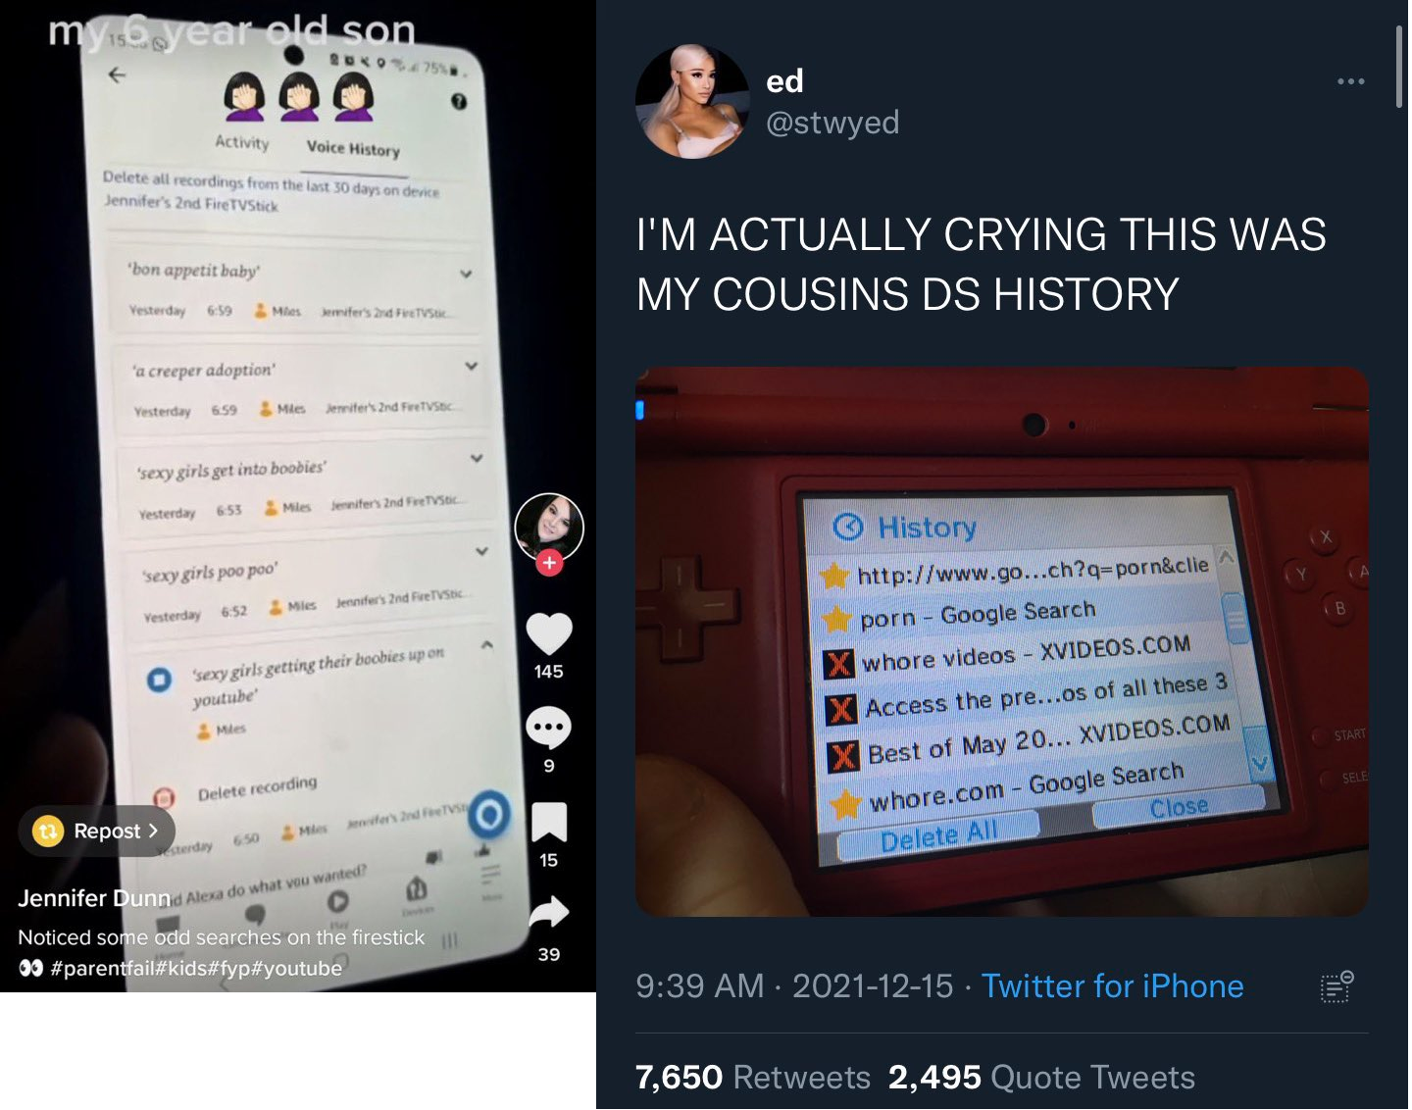Switch to the Activity tab
Viewport: 1412px width, 1110px height.
click(x=242, y=142)
